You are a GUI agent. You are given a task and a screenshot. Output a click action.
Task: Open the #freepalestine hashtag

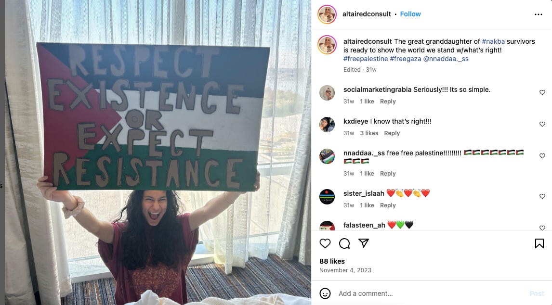tap(366, 59)
